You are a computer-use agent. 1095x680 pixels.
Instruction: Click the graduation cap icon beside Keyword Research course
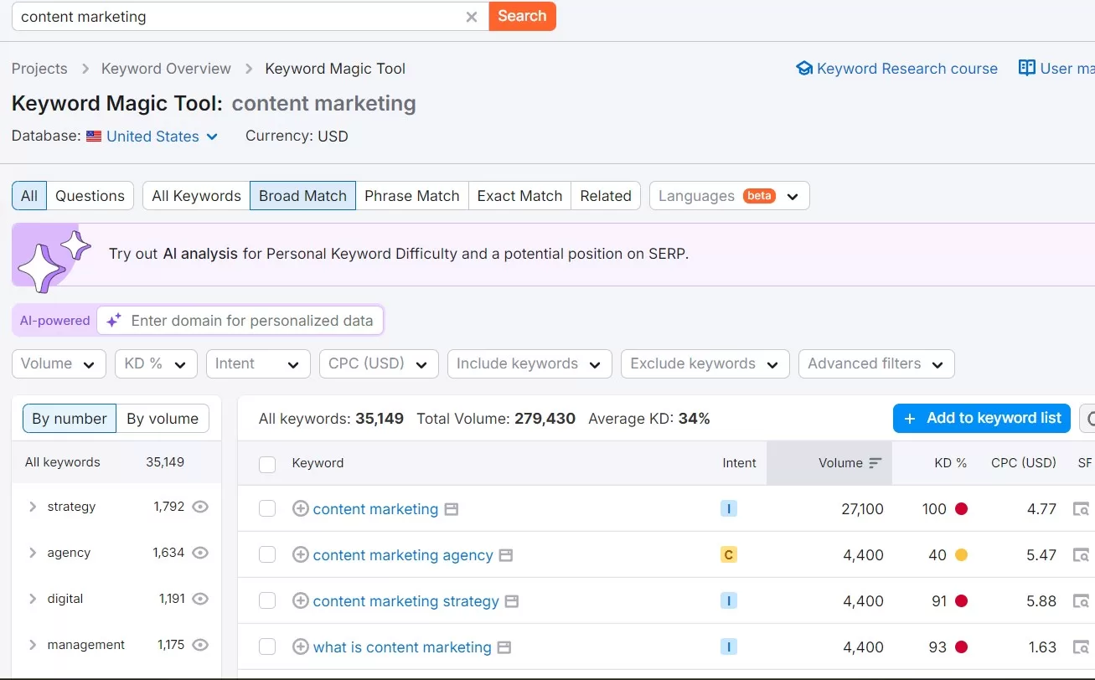point(804,69)
